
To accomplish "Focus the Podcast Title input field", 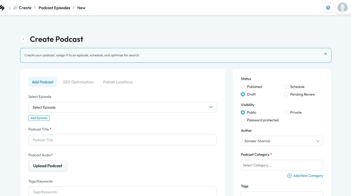I will click(122, 140).
